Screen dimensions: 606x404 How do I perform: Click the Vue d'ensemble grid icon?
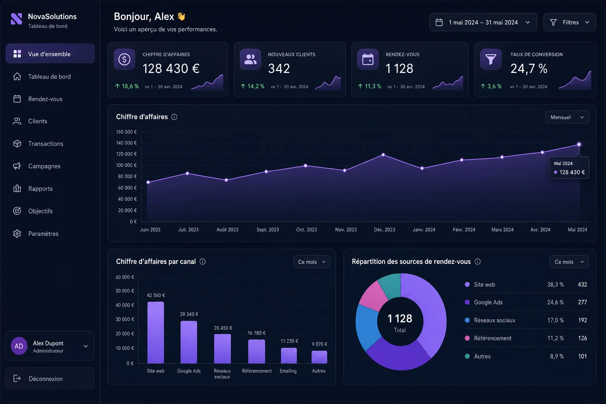(x=17, y=54)
